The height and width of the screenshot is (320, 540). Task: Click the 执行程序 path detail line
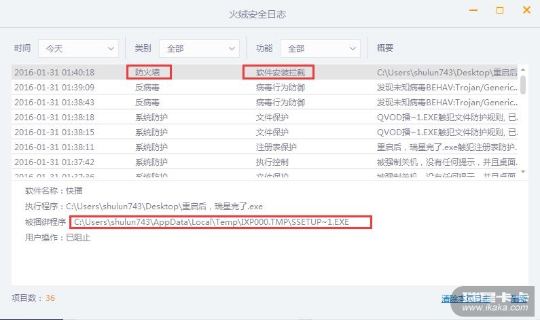coord(144,207)
